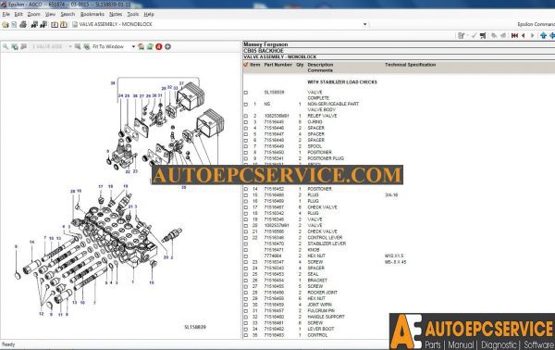Click the checkmark icon in right toolbar
Image resolution: width=555 pixels, height=350 pixels.
click(474, 35)
